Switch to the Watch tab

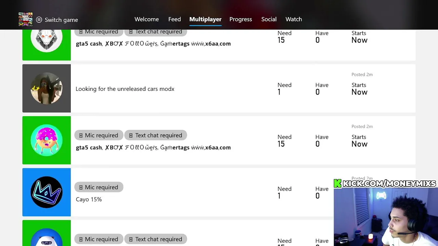point(294,19)
